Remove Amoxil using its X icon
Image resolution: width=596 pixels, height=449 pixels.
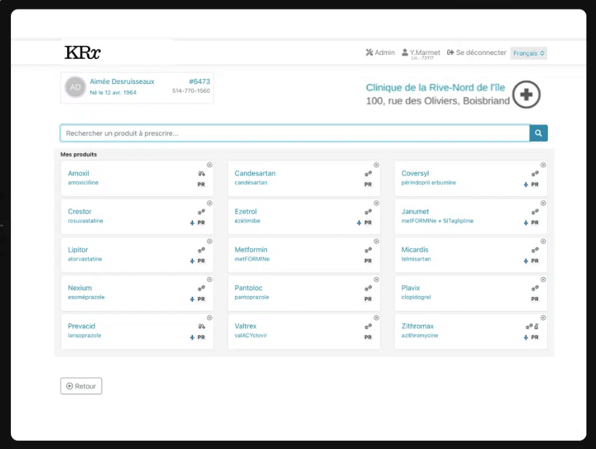click(x=209, y=165)
